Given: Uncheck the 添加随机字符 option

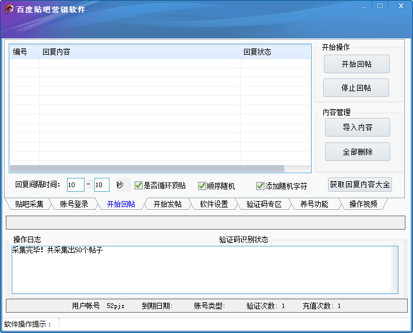Looking at the screenshot, I should point(260,185).
